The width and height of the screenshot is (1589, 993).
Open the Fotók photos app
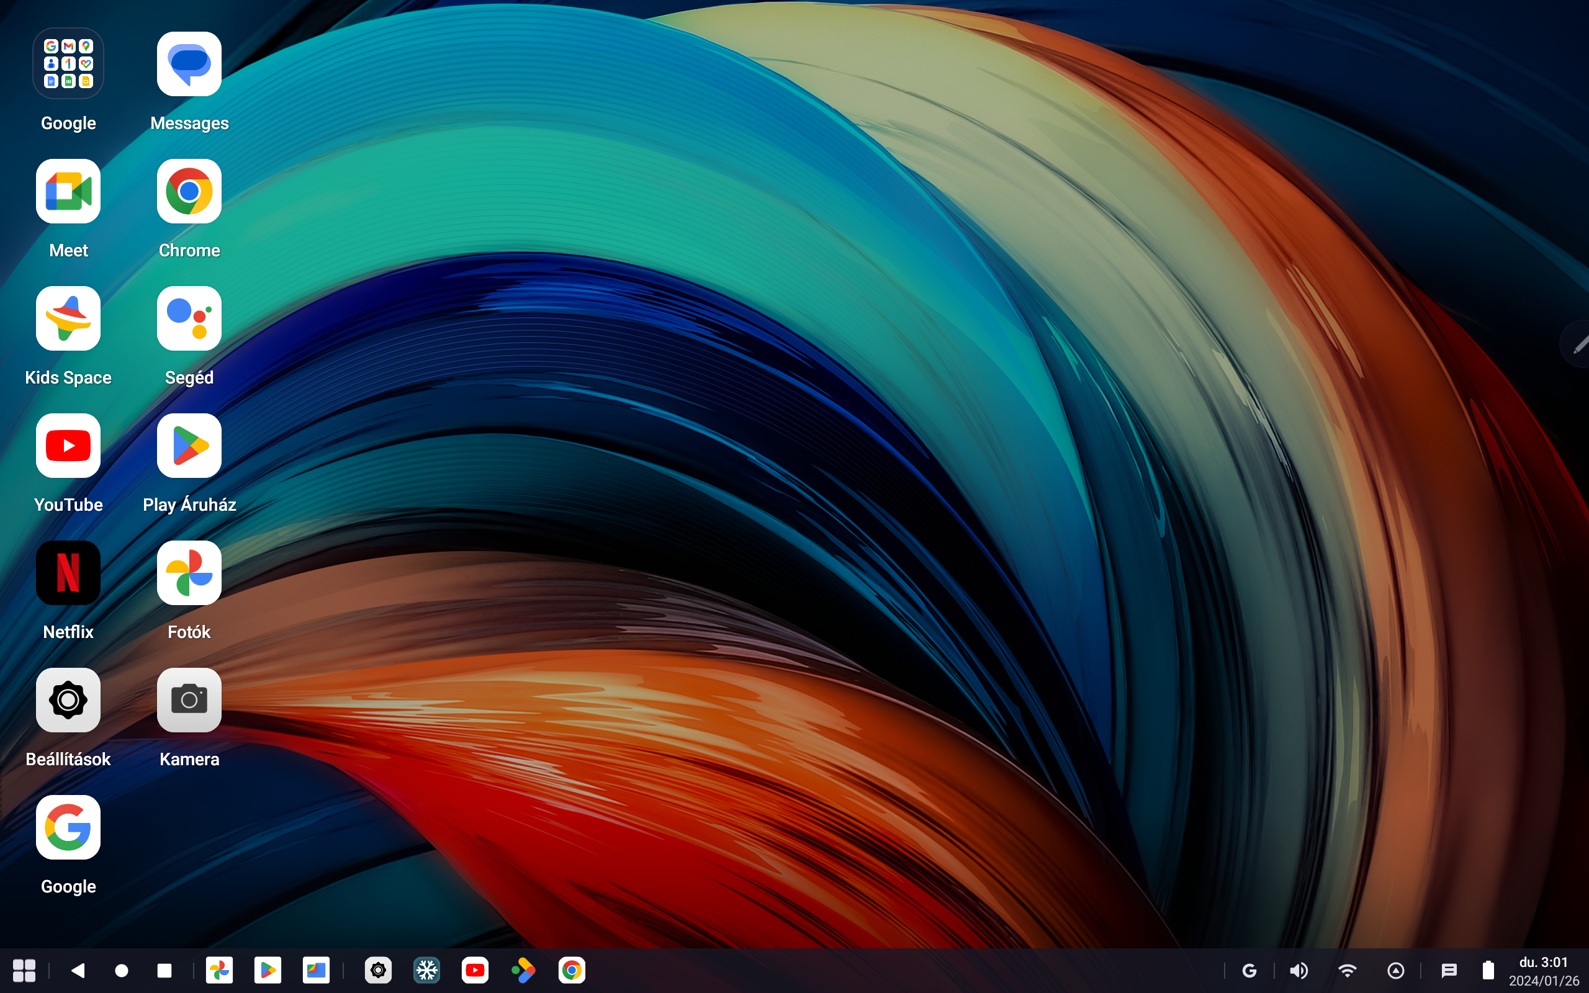[189, 573]
